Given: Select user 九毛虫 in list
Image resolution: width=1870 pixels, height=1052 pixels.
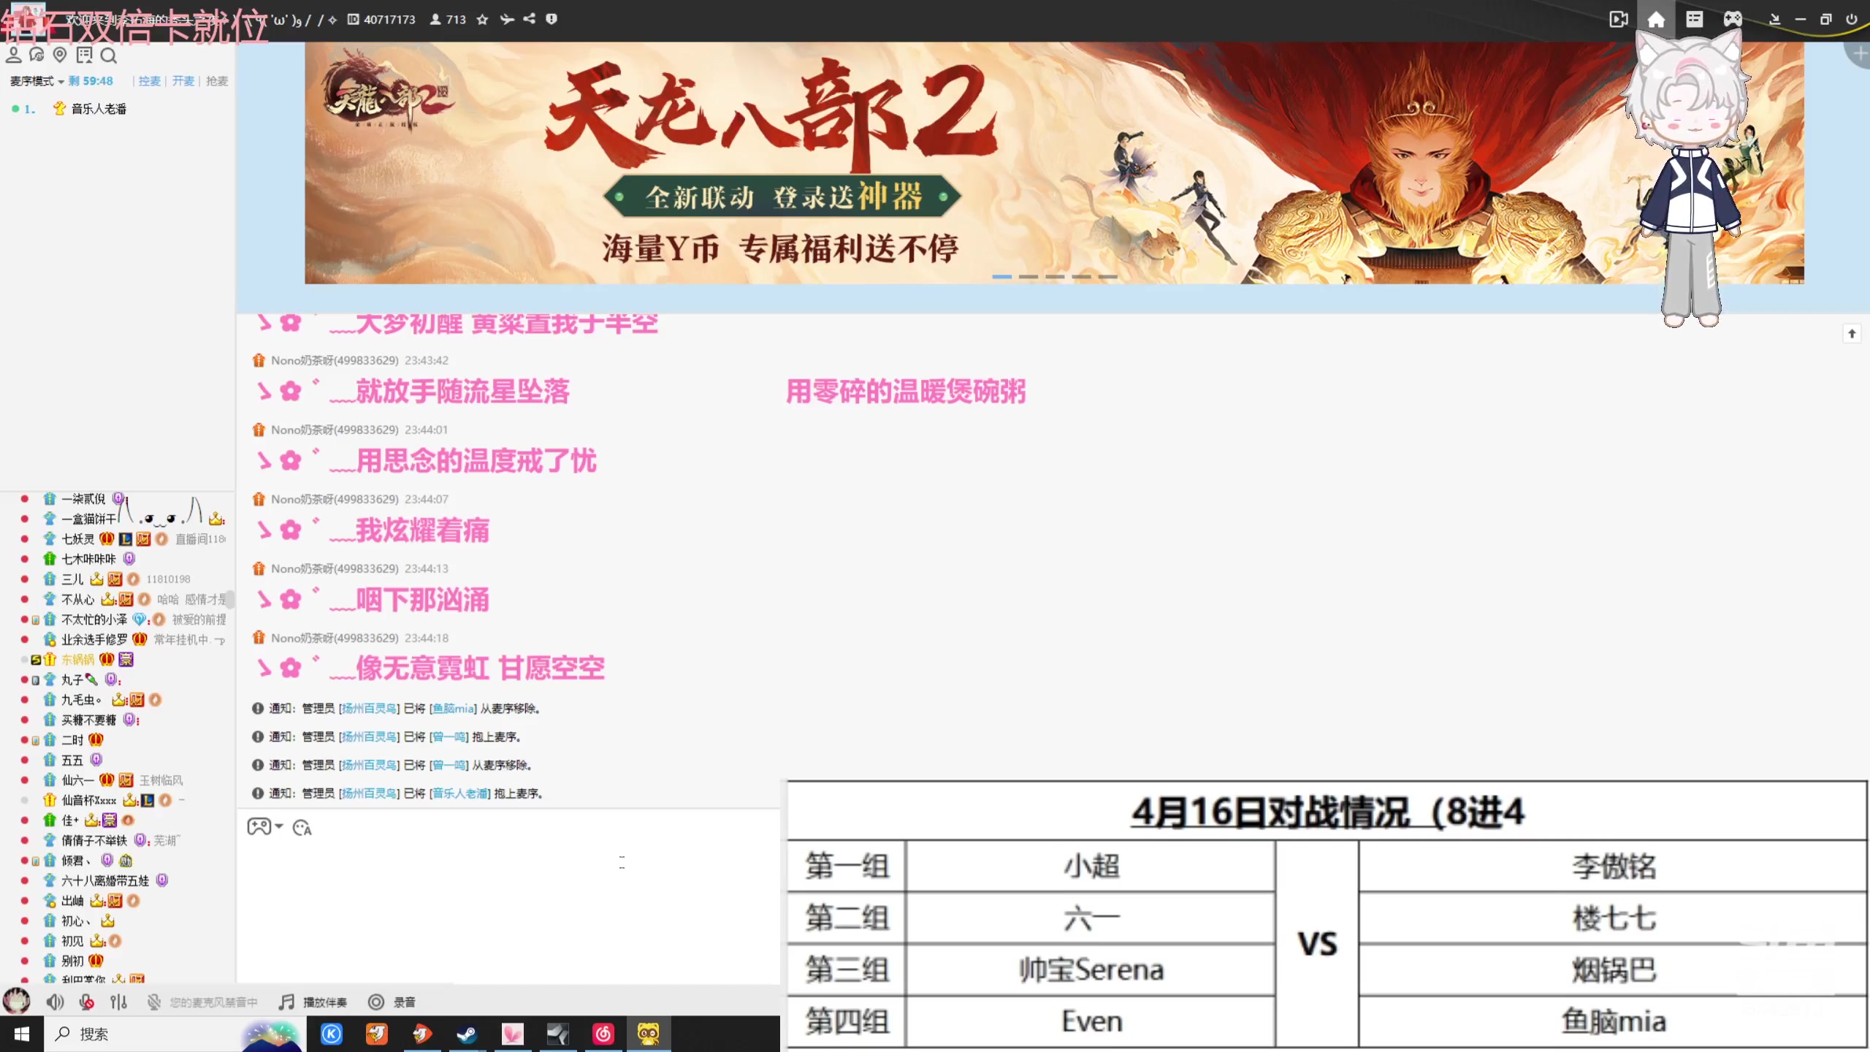Looking at the screenshot, I should (81, 700).
